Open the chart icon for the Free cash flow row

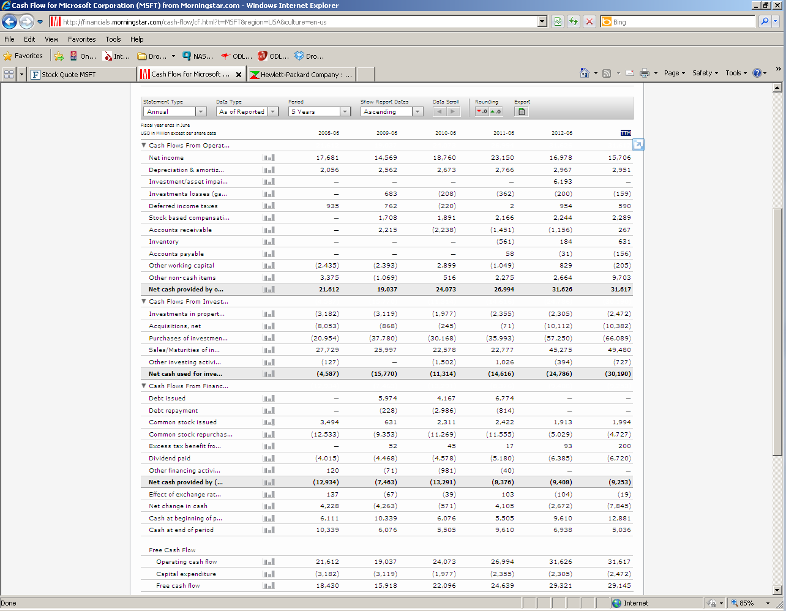coord(269,585)
